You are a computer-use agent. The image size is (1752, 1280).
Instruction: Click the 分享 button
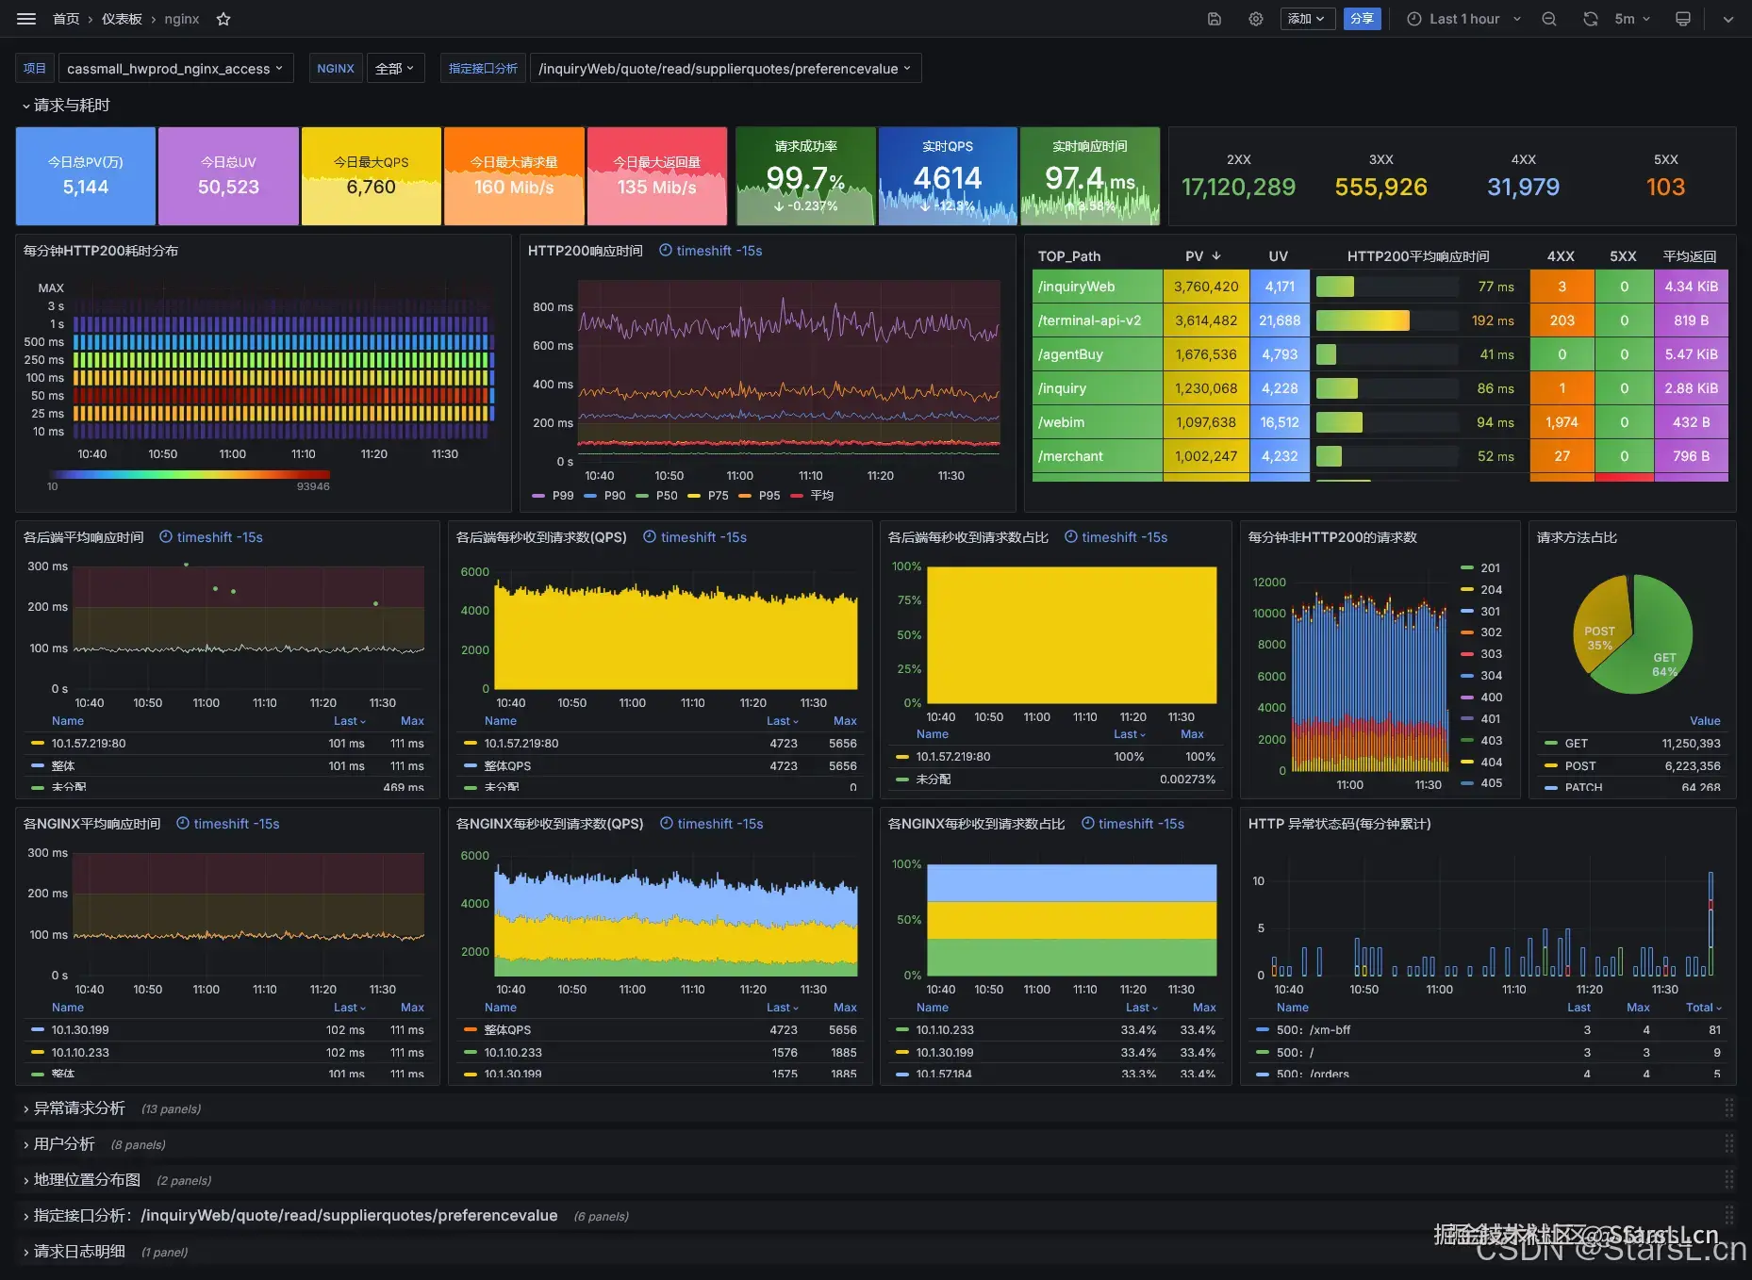(1362, 19)
